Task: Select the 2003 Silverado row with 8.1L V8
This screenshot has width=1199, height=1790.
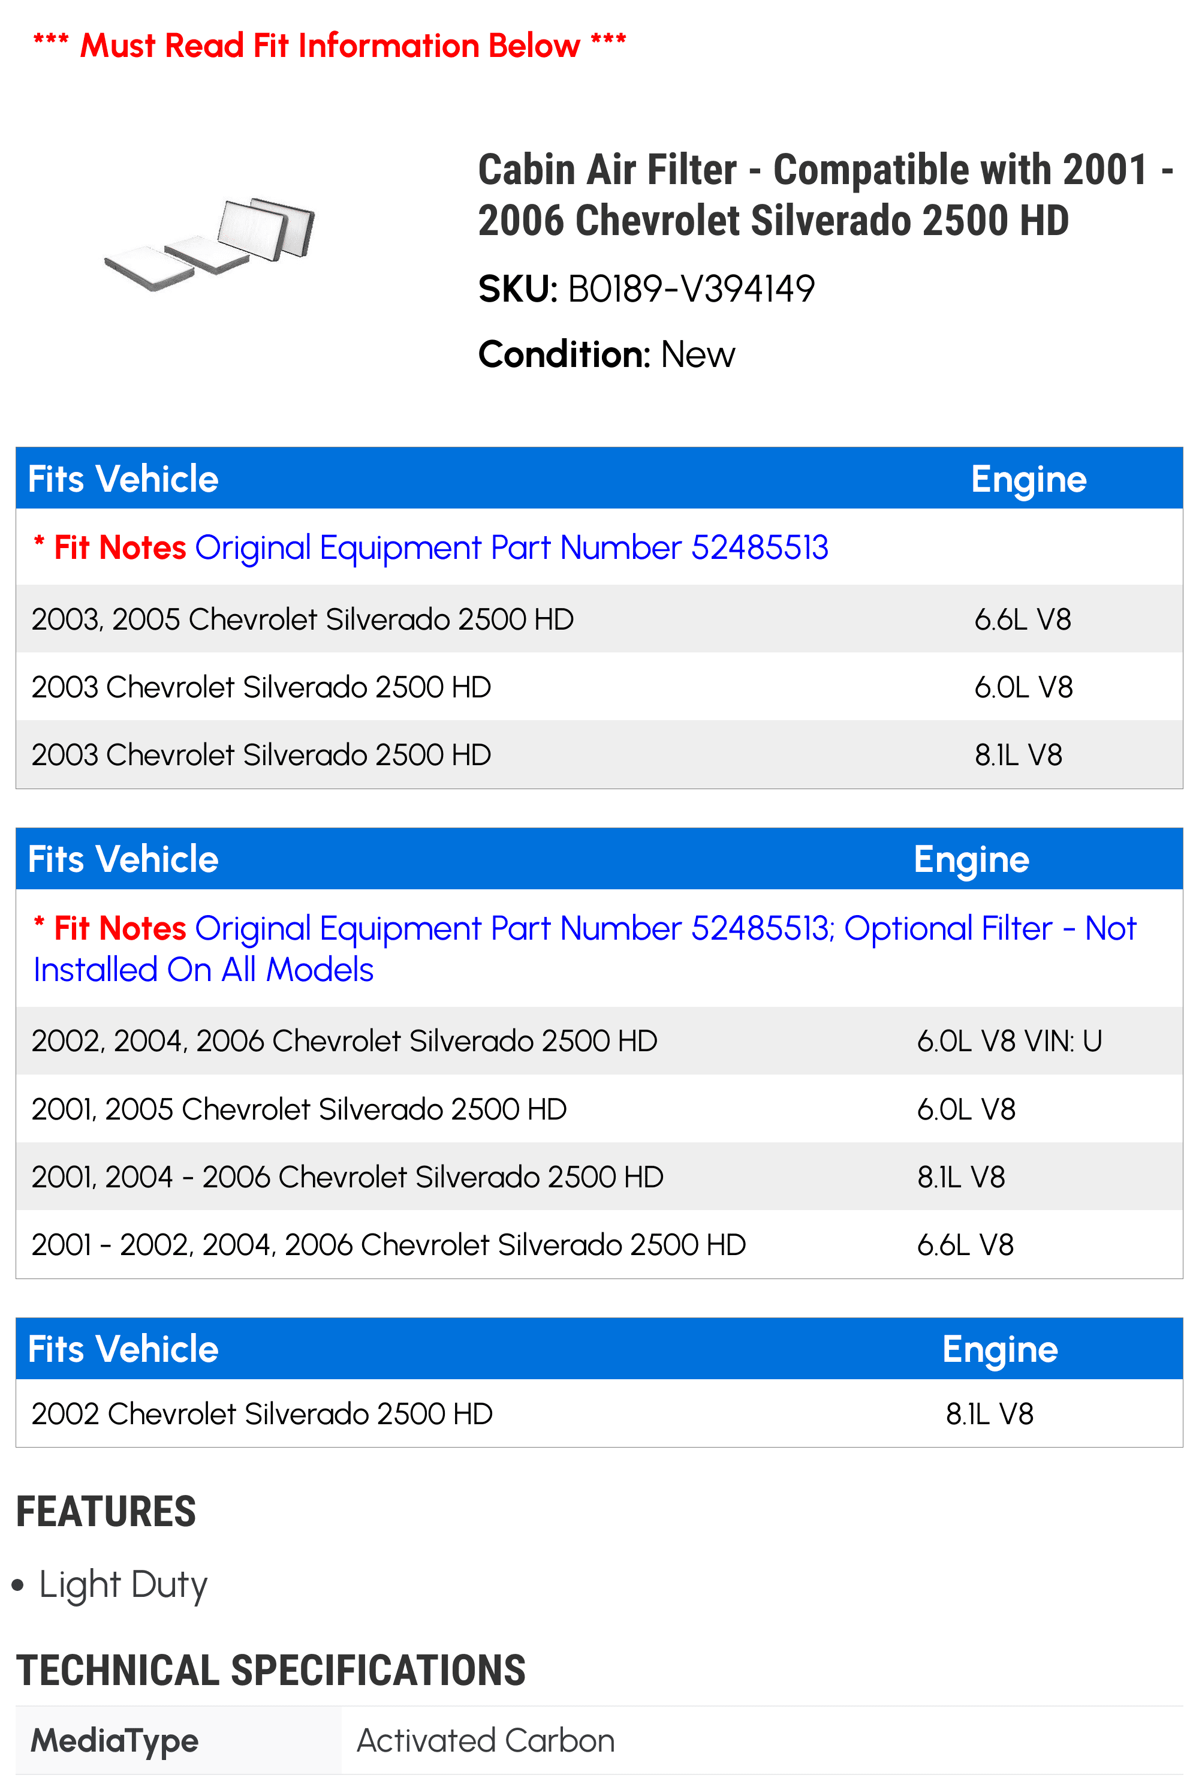Action: pos(599,755)
